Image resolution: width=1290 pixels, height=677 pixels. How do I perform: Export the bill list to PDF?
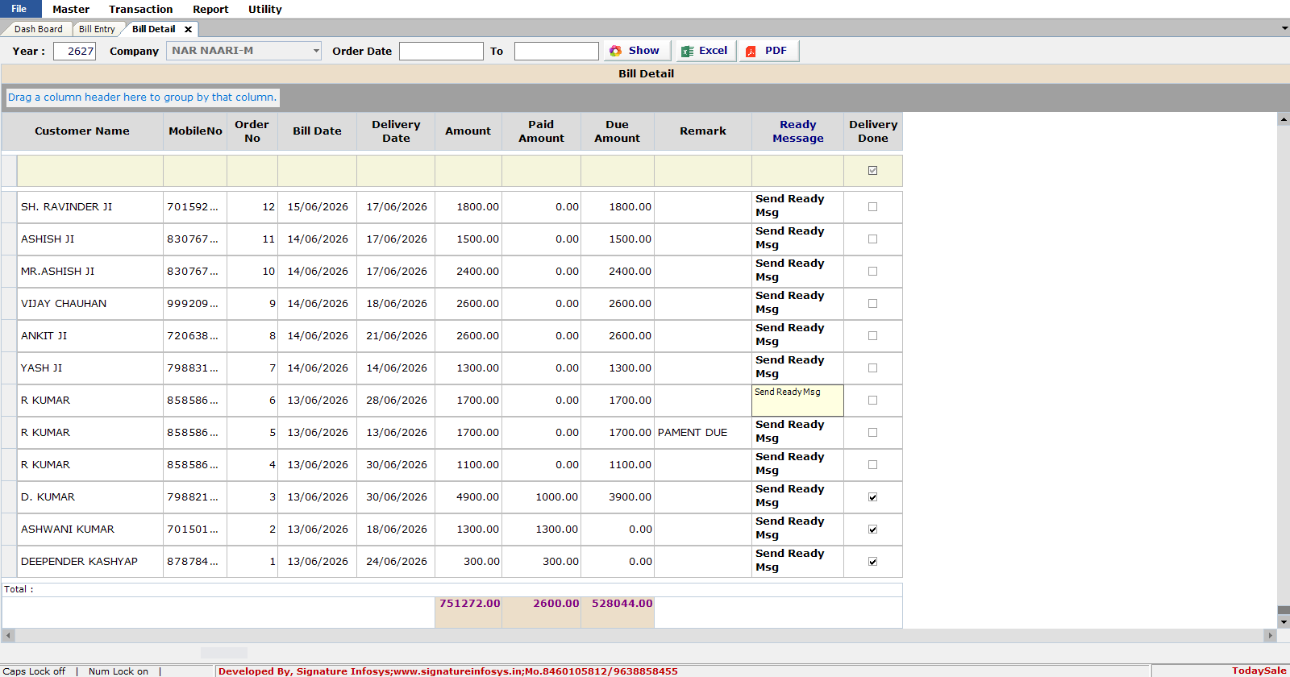click(768, 51)
